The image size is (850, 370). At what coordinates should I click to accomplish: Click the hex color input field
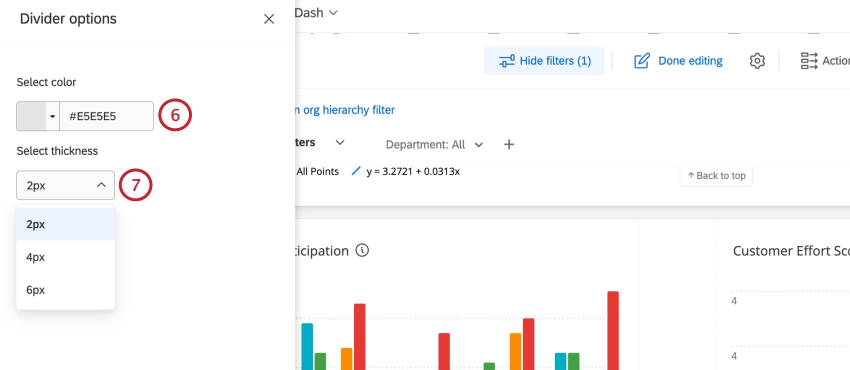tap(106, 116)
